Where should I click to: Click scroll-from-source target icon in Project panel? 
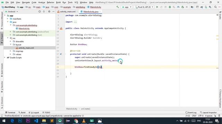pyautogui.click(x=40, y=11)
